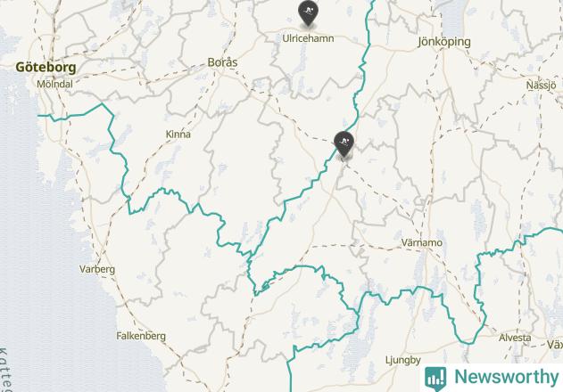563x392 pixels.
Task: Select the Falkenberg town label
Action: (x=141, y=336)
